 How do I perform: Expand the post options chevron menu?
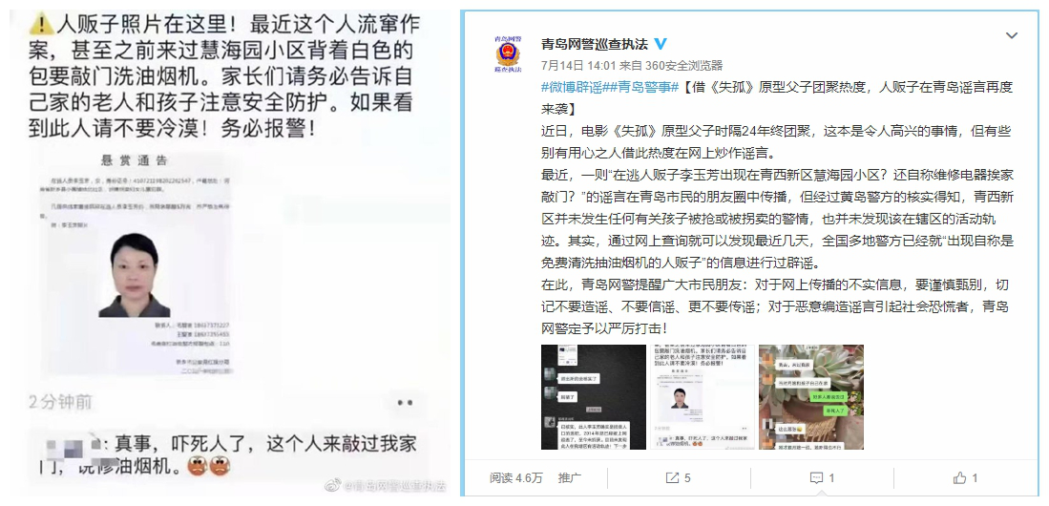point(1012,34)
